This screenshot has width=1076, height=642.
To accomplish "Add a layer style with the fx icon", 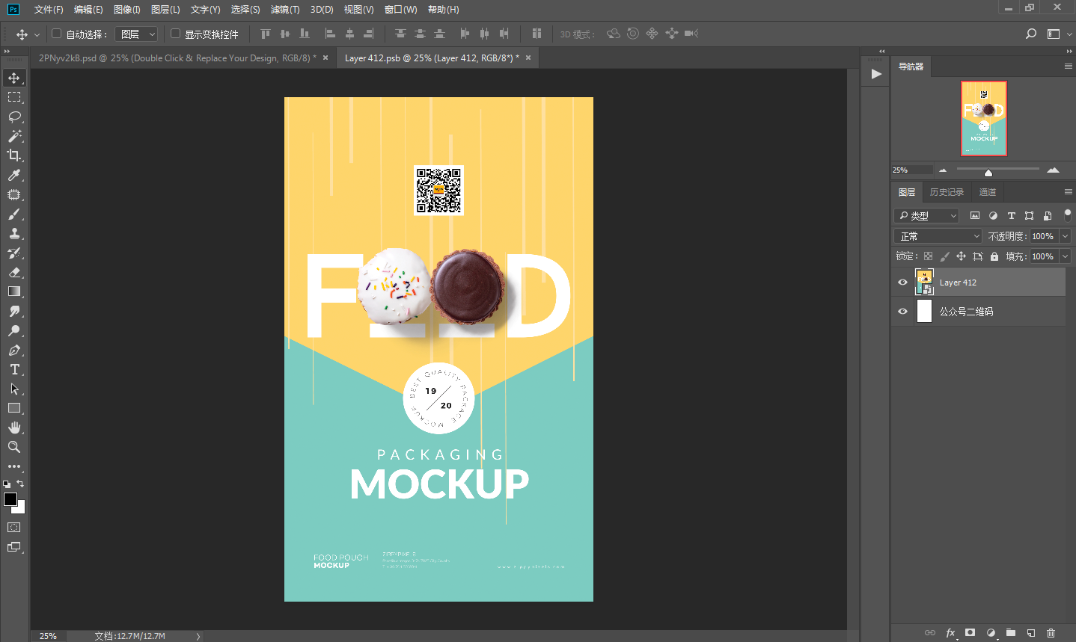I will (950, 633).
